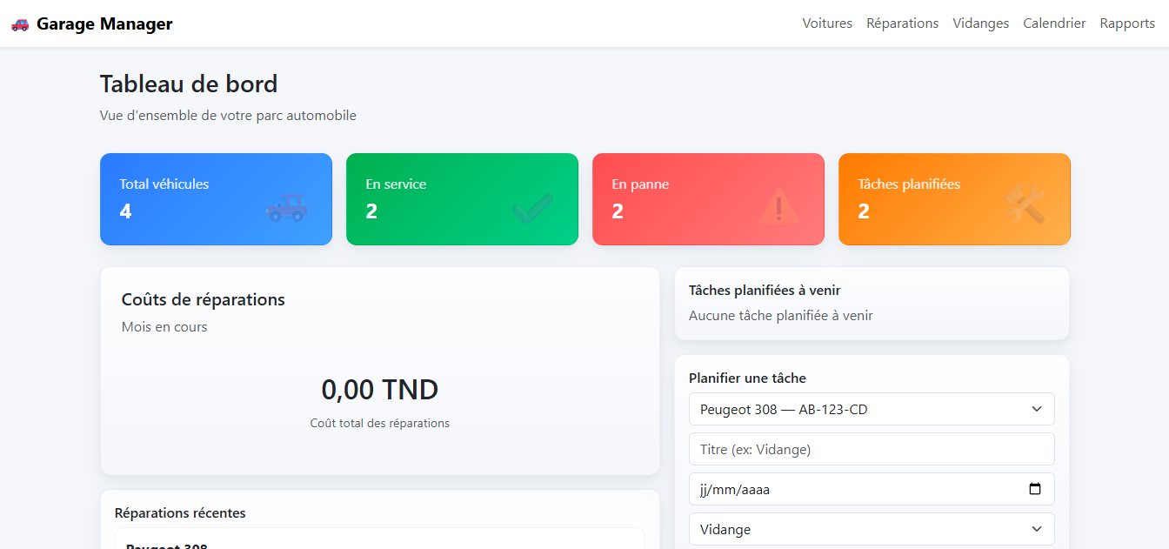Expand the vehicle dropdown showing Peugeot 308
1169x549 pixels.
(872, 409)
